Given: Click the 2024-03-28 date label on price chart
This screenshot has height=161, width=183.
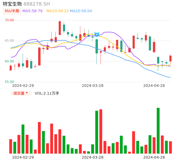Looking at the screenshot, I should (93, 86).
